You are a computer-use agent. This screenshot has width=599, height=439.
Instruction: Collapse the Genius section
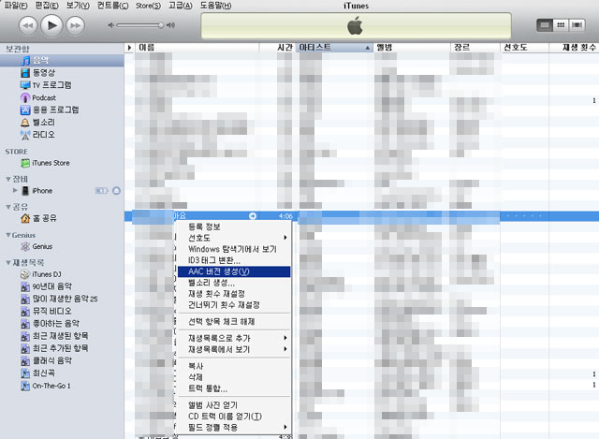[x=8, y=235]
